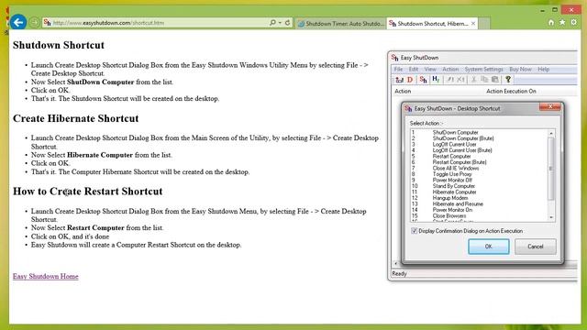Open the browser Home icon
587x330 pixels.
pyautogui.click(x=551, y=23)
